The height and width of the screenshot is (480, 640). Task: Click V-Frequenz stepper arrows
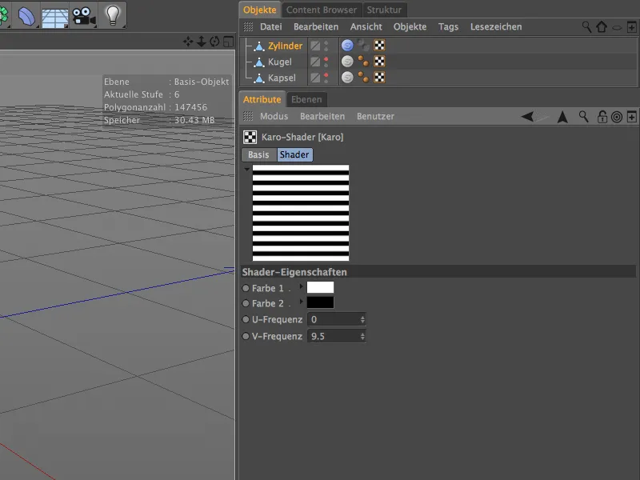click(x=362, y=336)
